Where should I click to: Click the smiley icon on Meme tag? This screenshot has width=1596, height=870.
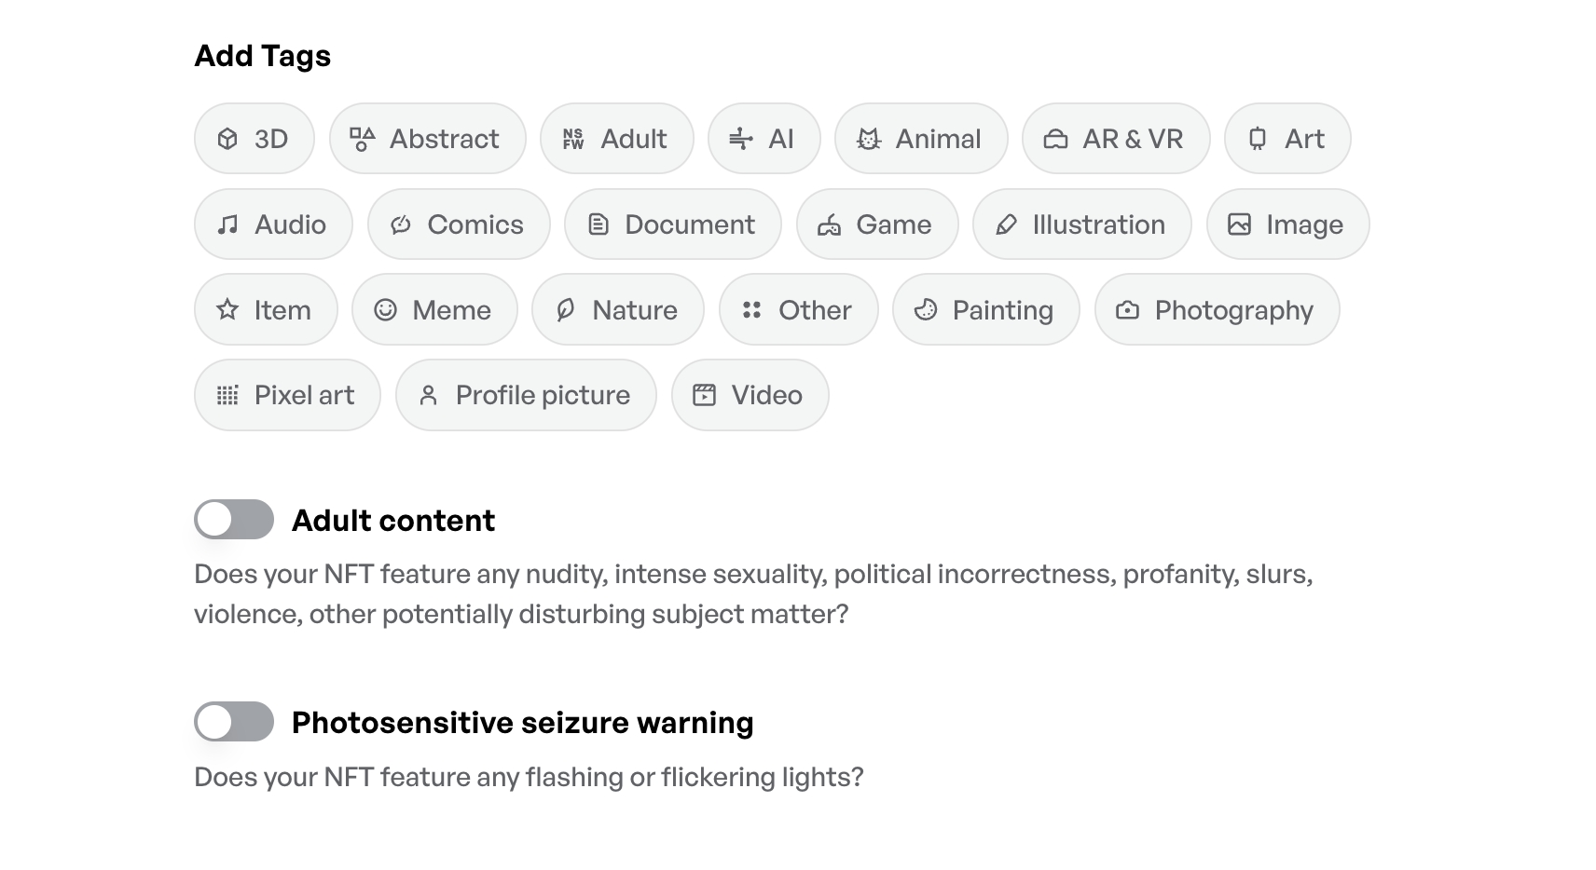click(385, 309)
